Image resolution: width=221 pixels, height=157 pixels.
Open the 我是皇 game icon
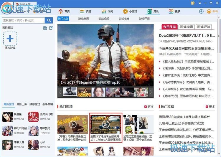(7, 117)
